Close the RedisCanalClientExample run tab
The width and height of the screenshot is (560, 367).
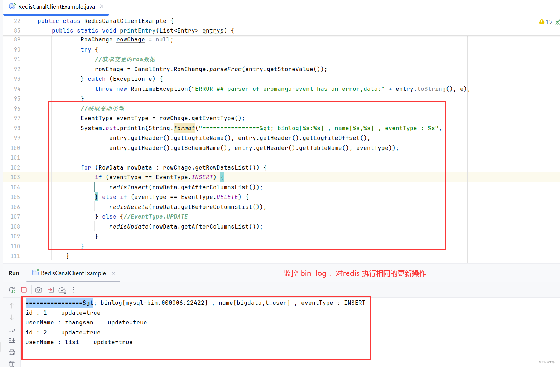pos(114,273)
